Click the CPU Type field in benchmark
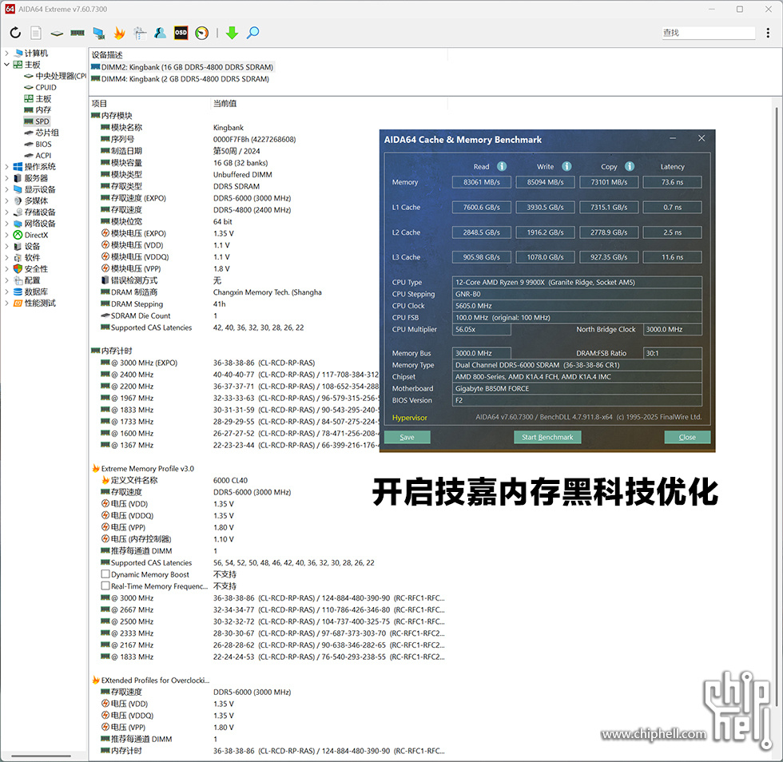This screenshot has height=762, width=783. tap(577, 282)
